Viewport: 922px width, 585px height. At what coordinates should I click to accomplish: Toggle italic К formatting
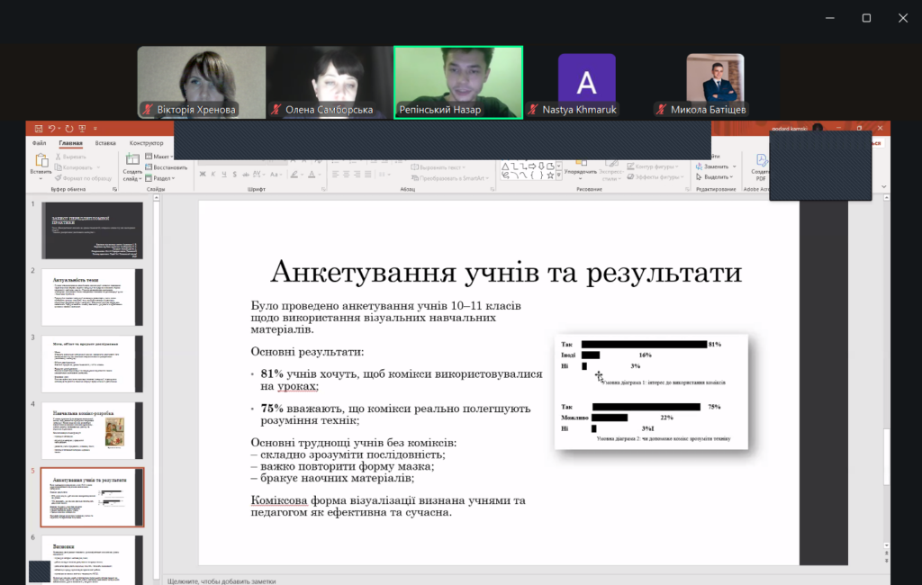tap(212, 174)
